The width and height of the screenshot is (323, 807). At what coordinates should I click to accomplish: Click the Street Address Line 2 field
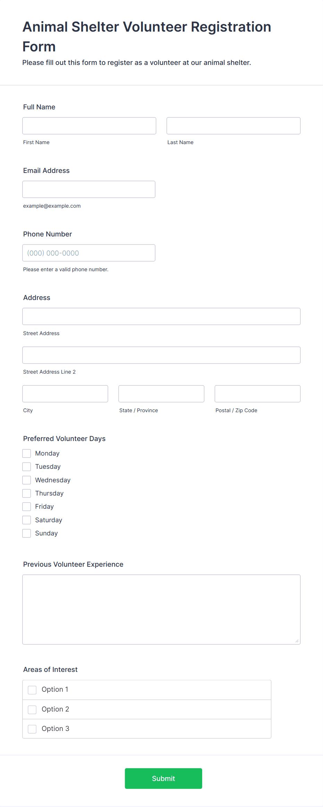tap(161, 355)
